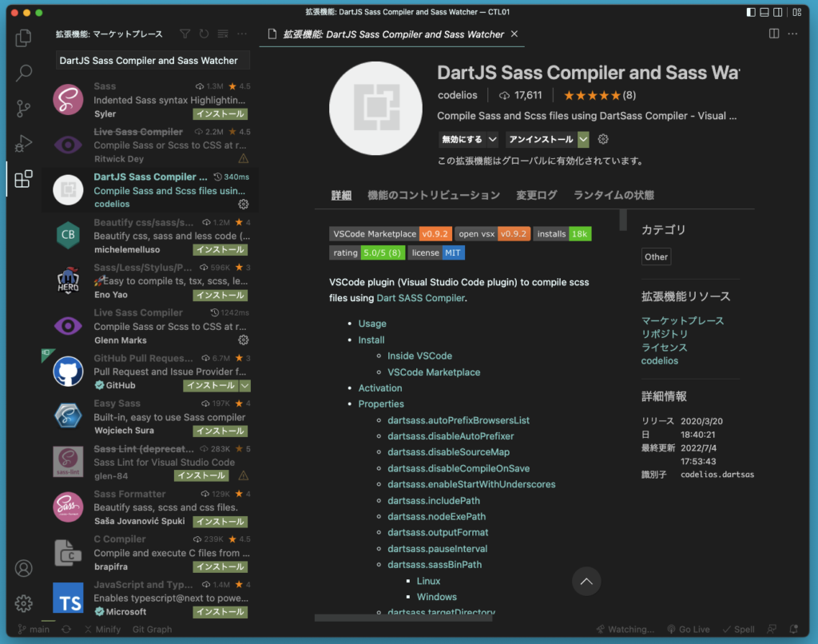Expand the disable (無効にする) dropdown arrow
The width and height of the screenshot is (818, 644).
tap(492, 139)
